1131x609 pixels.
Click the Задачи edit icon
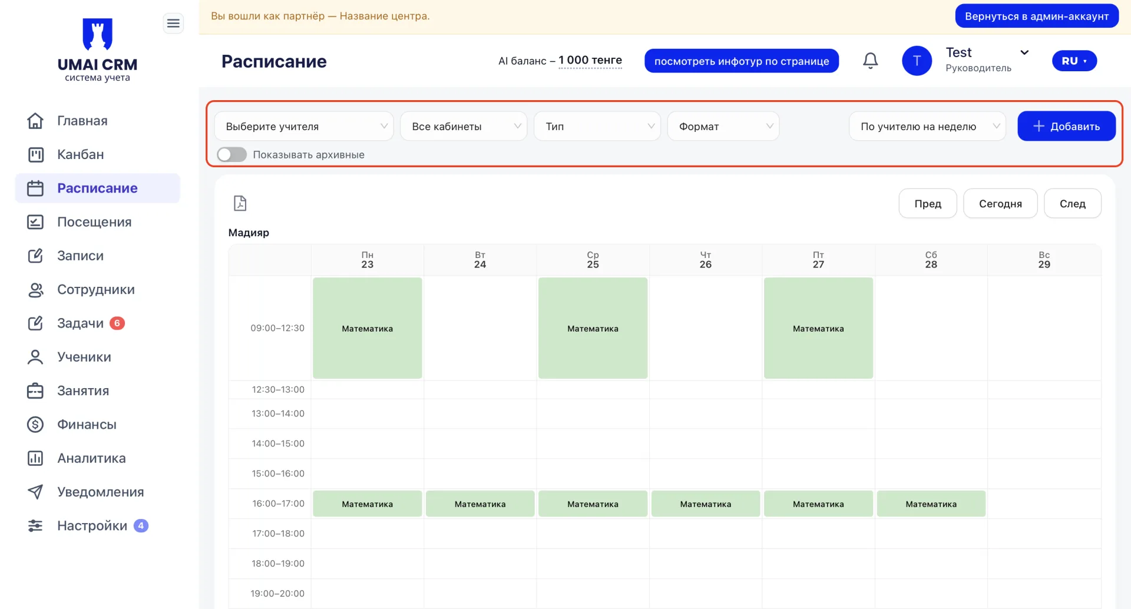point(35,323)
